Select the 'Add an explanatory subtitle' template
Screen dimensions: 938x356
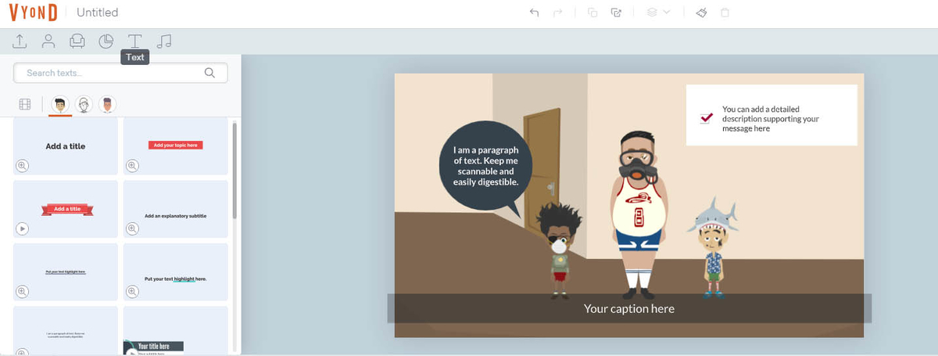coord(176,209)
